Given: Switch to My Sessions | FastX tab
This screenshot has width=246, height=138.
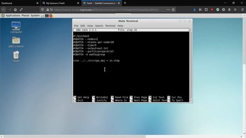Looking at the screenshot, I should tap(61, 3).
